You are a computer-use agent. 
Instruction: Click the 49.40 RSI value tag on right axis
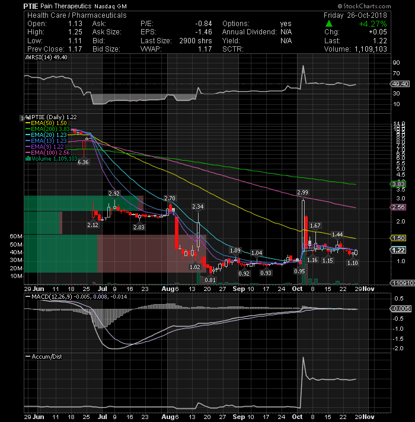pos(400,84)
